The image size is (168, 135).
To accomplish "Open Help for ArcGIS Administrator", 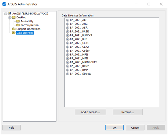I will click(11, 128).
